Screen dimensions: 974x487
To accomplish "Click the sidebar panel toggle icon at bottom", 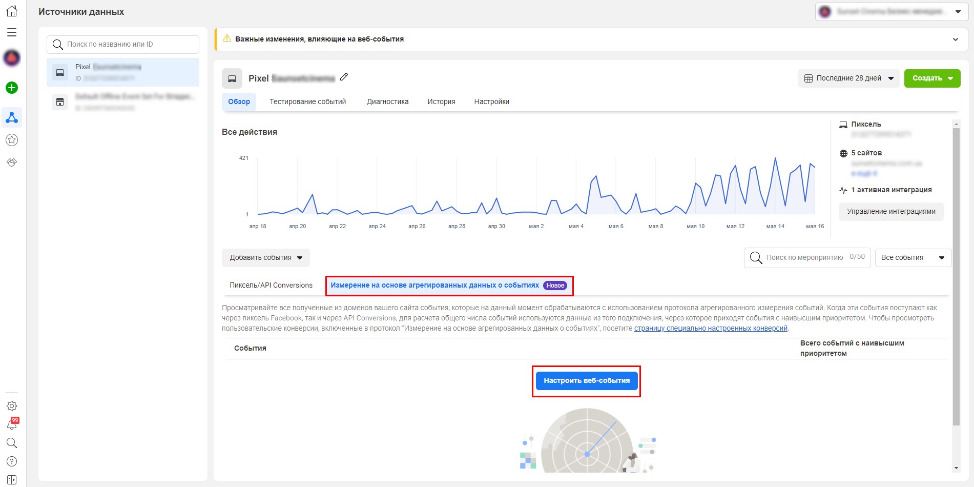I will (x=12, y=480).
